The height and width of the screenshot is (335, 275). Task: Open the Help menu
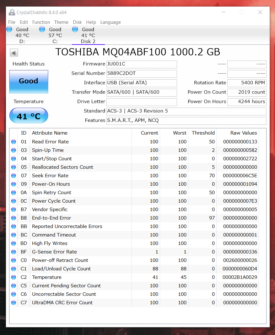[x=91, y=22]
